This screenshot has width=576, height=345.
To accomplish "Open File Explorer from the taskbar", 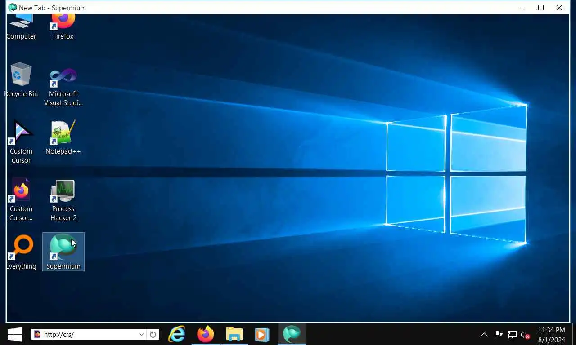I will pos(234,334).
